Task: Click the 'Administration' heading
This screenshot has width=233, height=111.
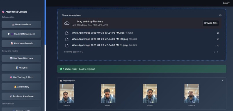Action: point(8,104)
